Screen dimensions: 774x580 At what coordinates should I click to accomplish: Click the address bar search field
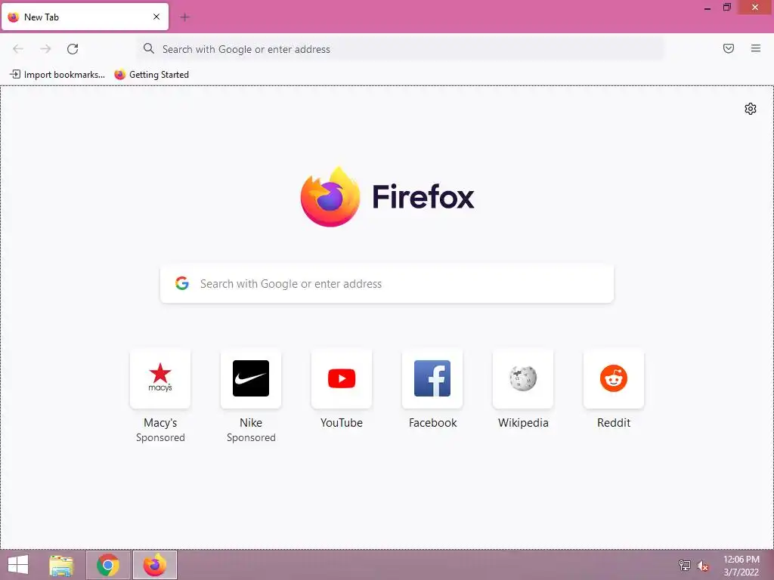[401, 49]
